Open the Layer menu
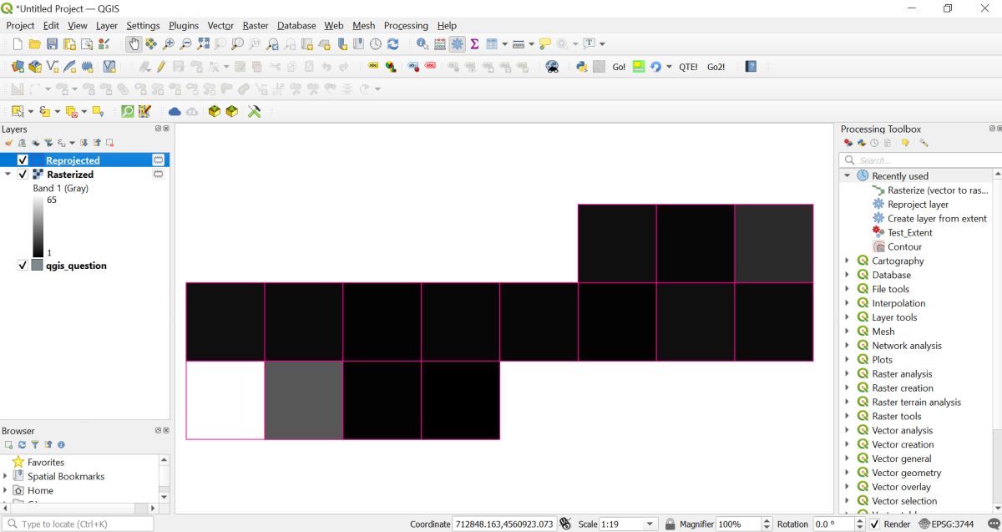Screen dimensions: 1002x532 (107, 26)
